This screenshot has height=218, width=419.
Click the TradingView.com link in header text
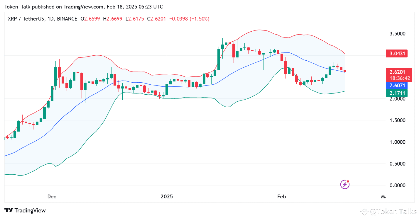[82, 6]
